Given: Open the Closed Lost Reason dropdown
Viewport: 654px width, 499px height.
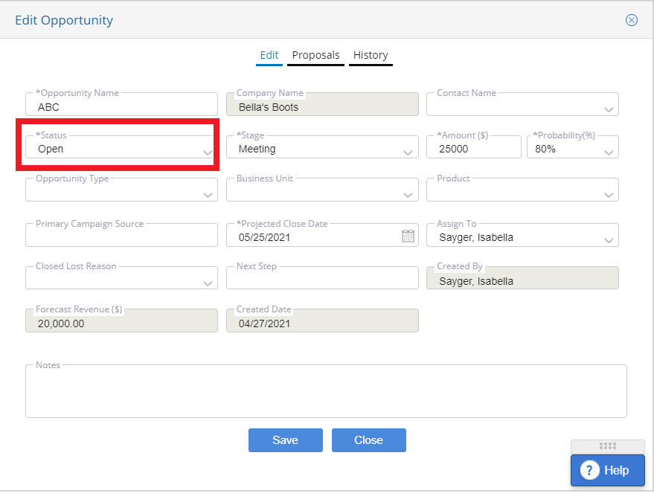Looking at the screenshot, I should (x=121, y=277).
